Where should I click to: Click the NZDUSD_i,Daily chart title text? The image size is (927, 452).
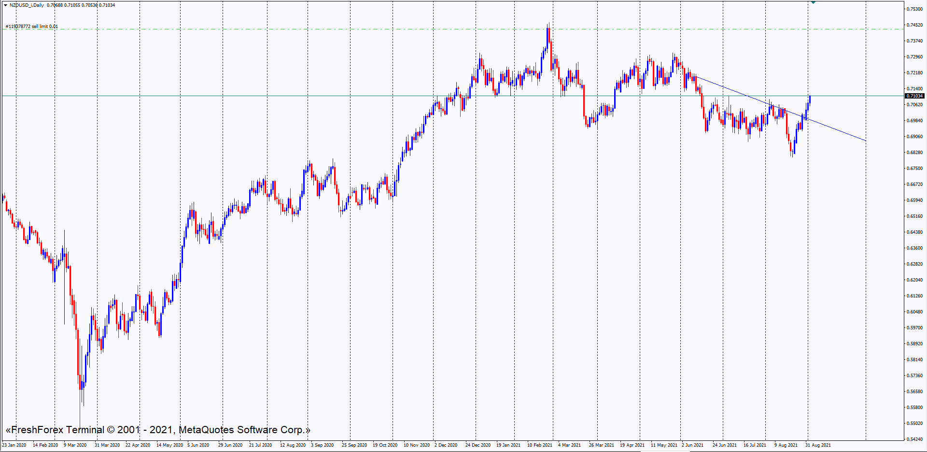(x=27, y=5)
